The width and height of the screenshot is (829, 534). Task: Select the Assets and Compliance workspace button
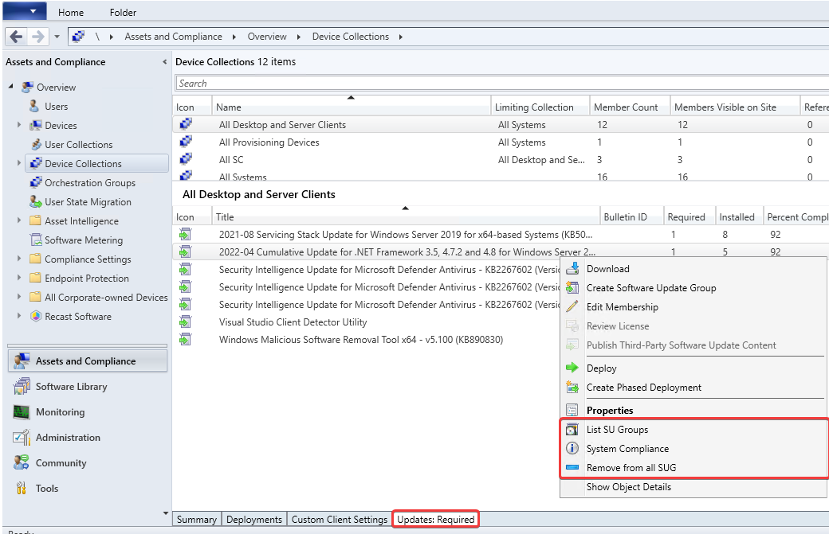tap(88, 361)
